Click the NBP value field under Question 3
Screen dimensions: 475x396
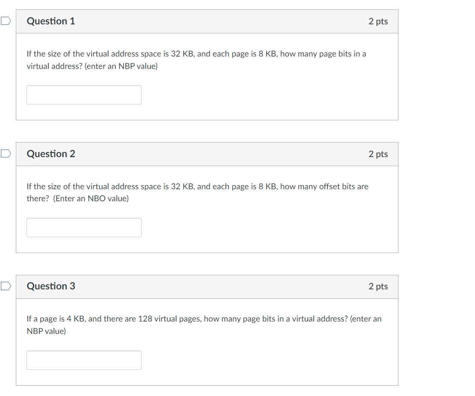tap(84, 360)
